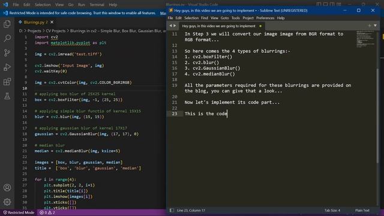Click the Sublime Text minimap
This screenshot has height=216, width=384.
(365, 39)
